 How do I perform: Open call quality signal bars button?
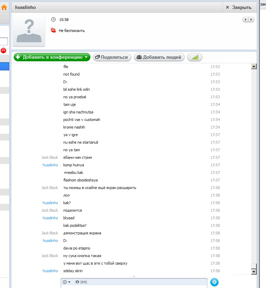tap(195, 57)
